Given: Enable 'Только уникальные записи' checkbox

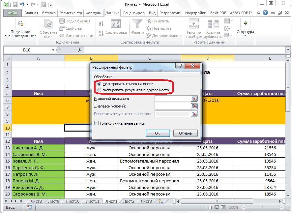Looking at the screenshot, I should (96, 123).
